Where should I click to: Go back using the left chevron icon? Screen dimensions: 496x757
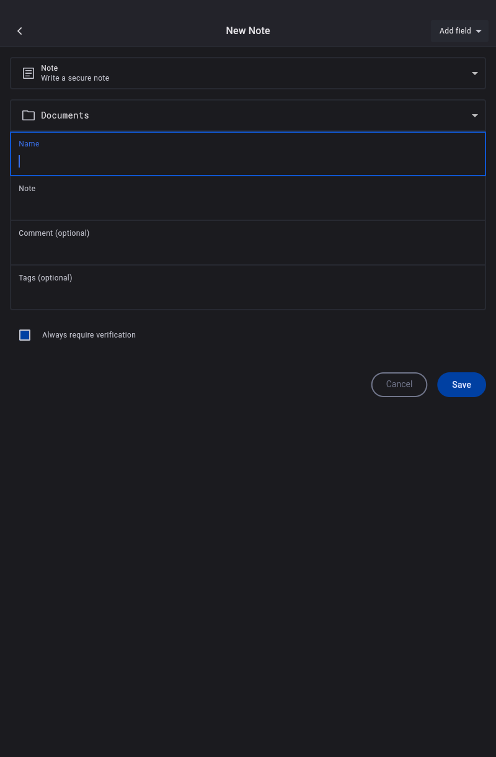point(20,31)
